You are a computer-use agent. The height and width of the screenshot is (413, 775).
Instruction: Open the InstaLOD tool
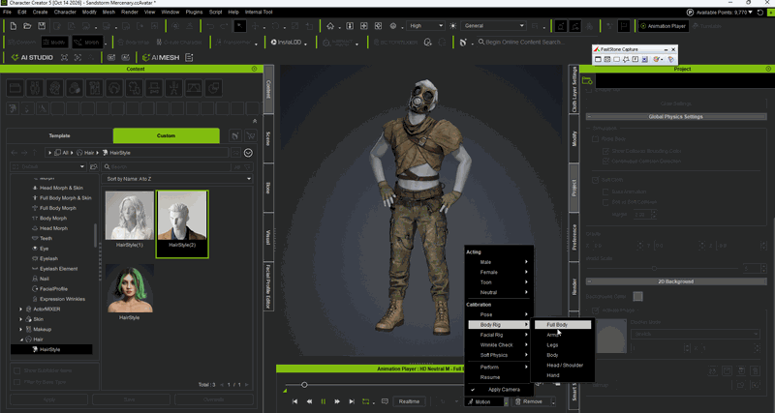[x=287, y=43]
